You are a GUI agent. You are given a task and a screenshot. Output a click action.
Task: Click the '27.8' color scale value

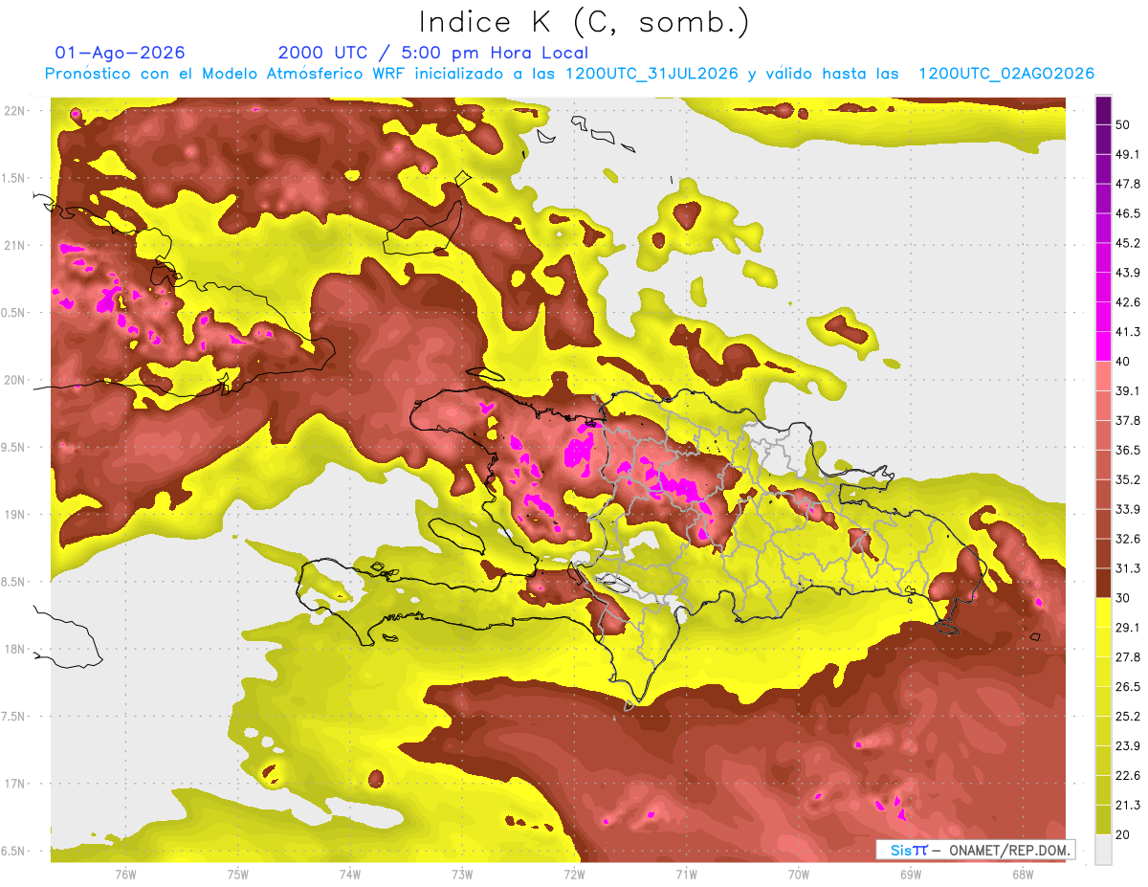pos(1127,657)
